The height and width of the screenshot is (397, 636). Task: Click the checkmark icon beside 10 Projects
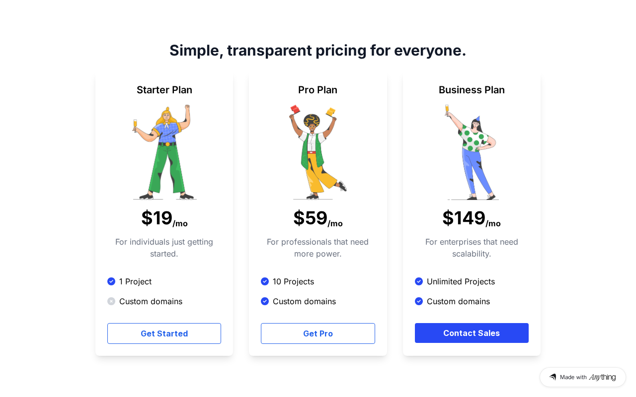(265, 281)
